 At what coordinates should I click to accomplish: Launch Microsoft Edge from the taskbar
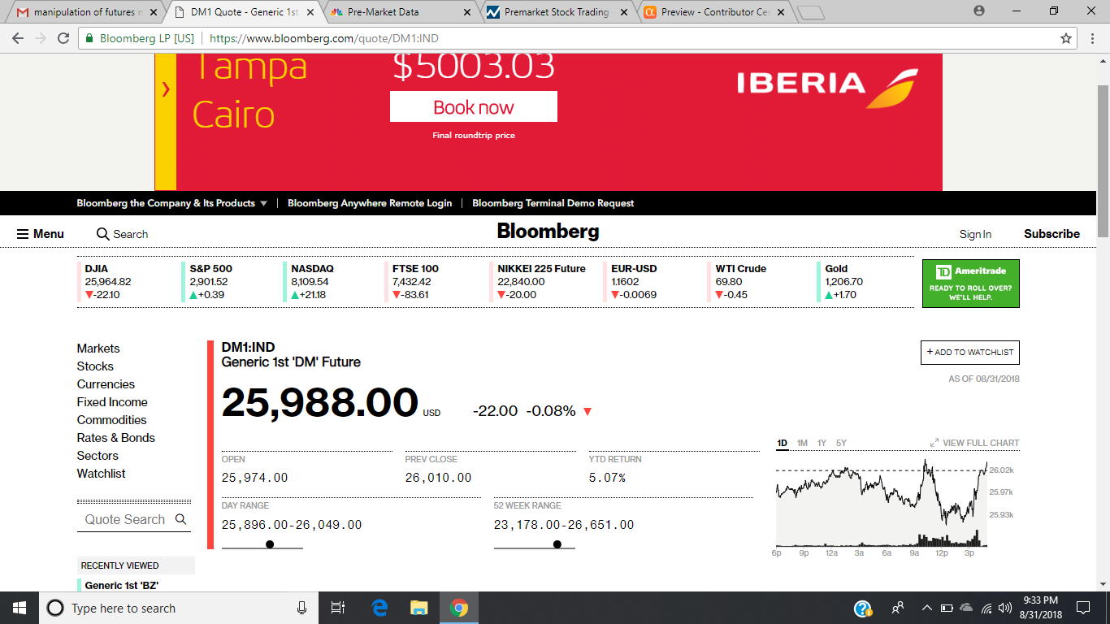[x=379, y=608]
